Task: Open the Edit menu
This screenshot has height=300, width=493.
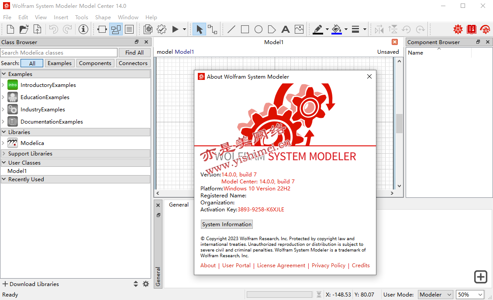Action: tap(23, 17)
